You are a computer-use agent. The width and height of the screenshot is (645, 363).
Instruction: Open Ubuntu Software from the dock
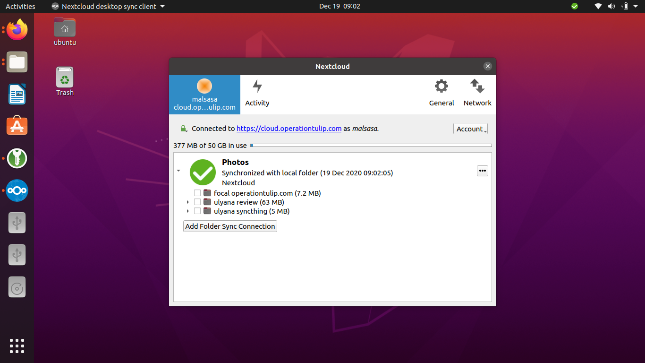click(x=17, y=126)
